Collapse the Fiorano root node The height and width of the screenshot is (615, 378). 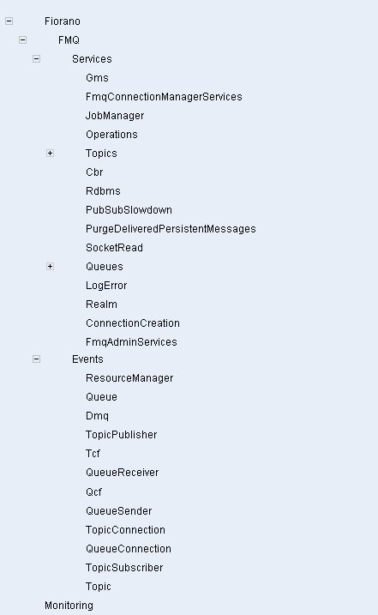(x=9, y=21)
